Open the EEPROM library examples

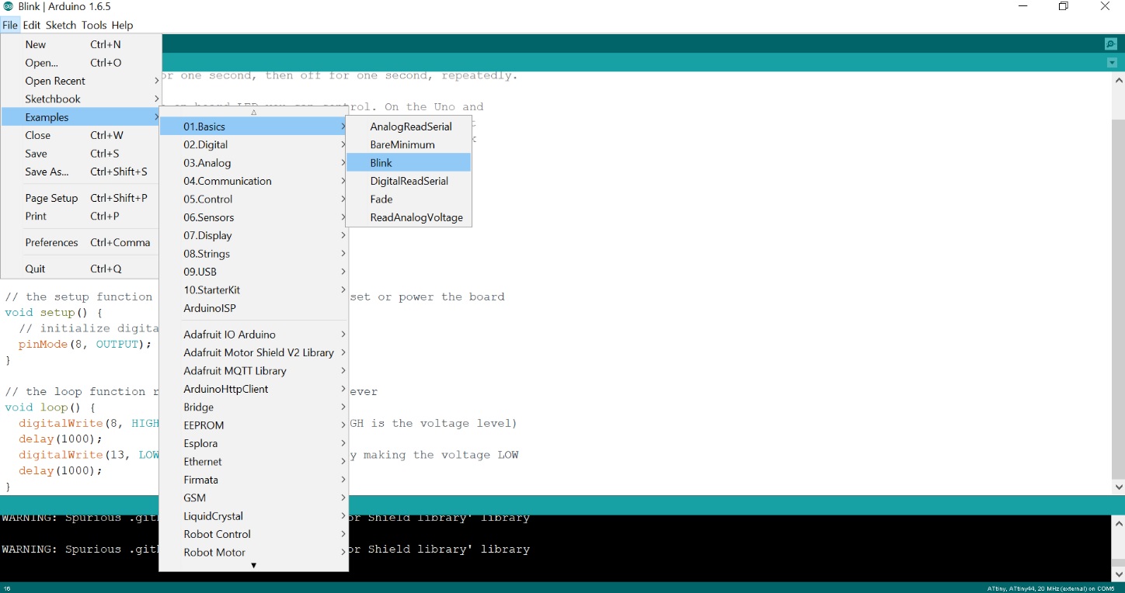(253, 425)
